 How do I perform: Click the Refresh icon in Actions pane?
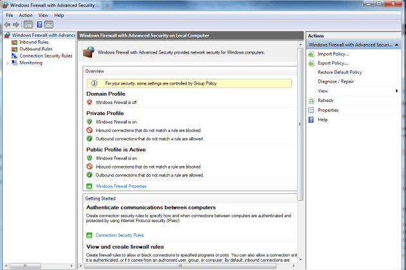click(311, 101)
